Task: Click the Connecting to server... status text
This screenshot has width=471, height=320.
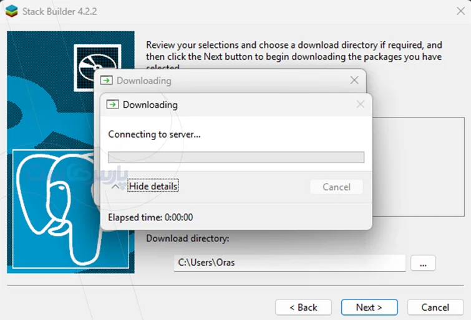Action: tap(154, 134)
